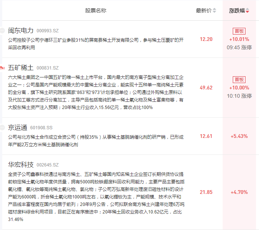Screen dimensions: 259x230
Task: Click 华宏科技 description starting 全资子公司鑫泰科技
Action: coord(96,197)
